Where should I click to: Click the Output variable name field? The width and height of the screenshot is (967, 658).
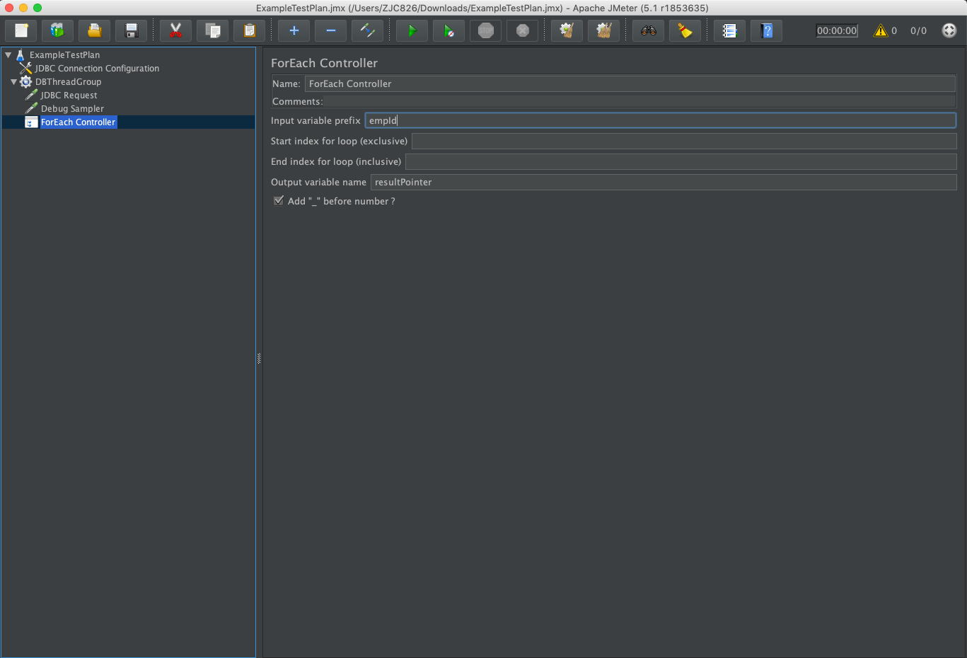click(x=664, y=182)
